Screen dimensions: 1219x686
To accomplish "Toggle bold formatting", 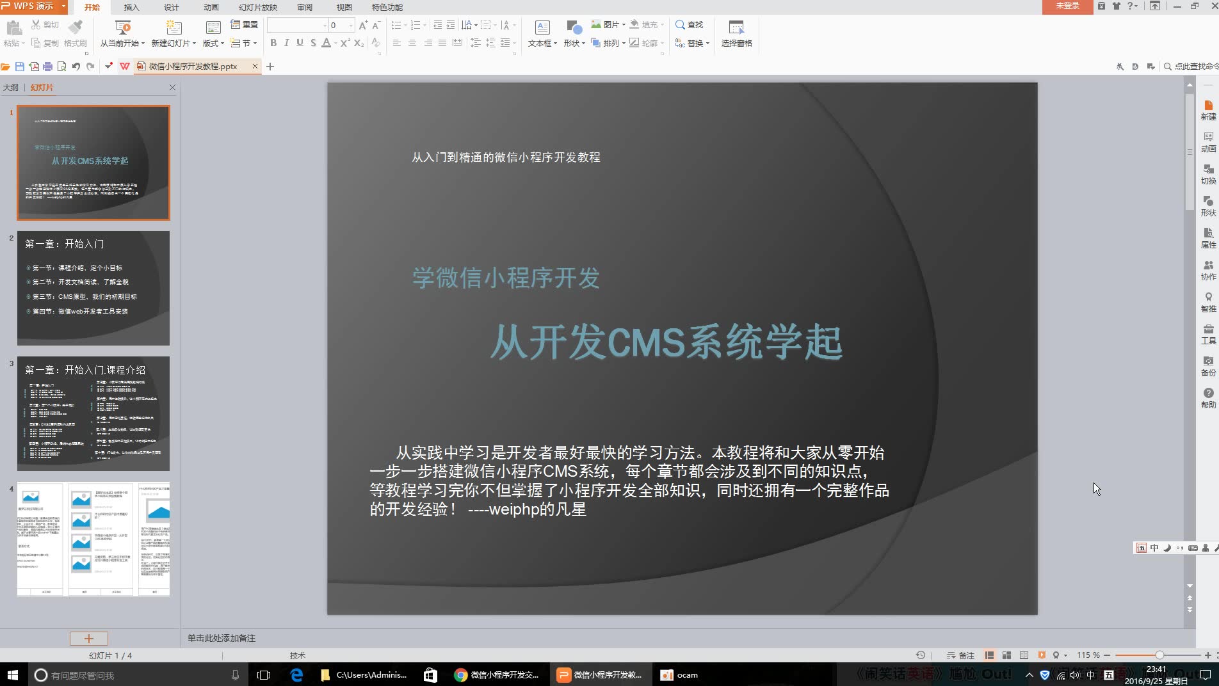I will click(273, 43).
